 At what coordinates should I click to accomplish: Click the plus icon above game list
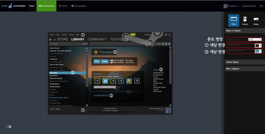pyautogui.click(x=87, y=48)
